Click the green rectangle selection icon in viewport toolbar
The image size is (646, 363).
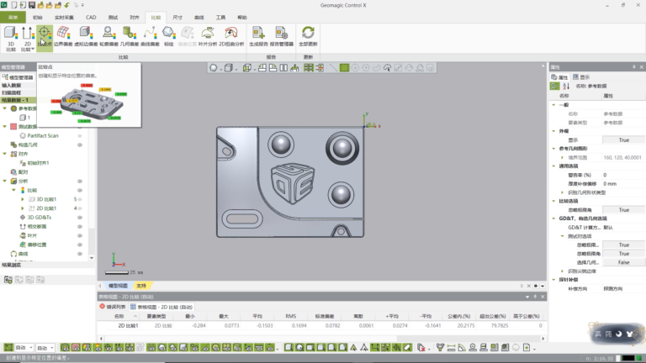[x=344, y=68]
